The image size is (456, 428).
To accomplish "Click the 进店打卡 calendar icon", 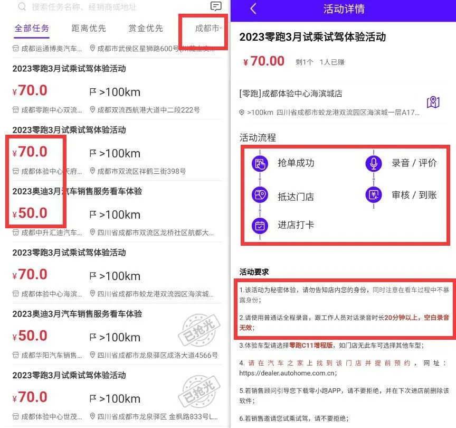I will [259, 226].
